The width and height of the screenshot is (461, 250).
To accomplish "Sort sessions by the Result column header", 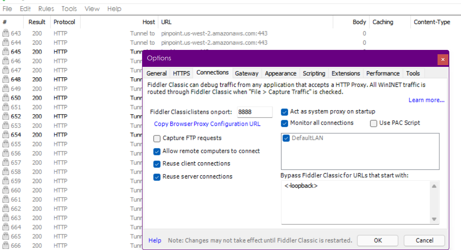I will (37, 22).
